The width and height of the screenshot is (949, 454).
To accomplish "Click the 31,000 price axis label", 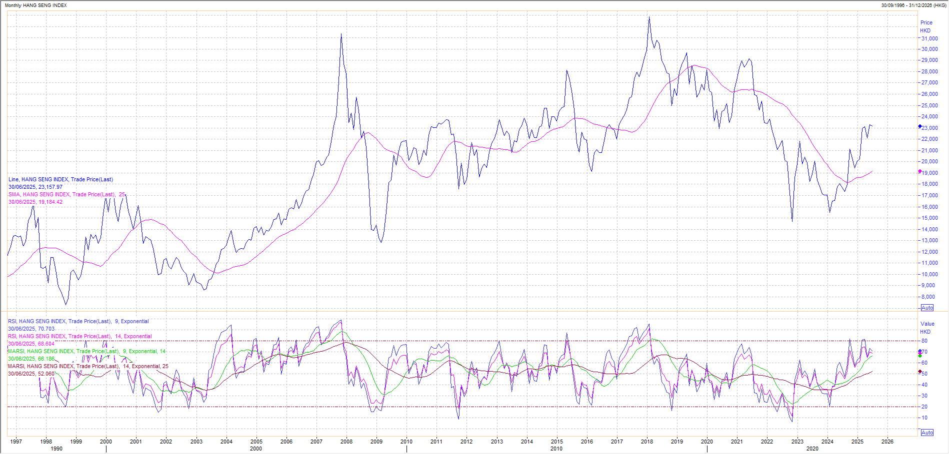I will (929, 38).
